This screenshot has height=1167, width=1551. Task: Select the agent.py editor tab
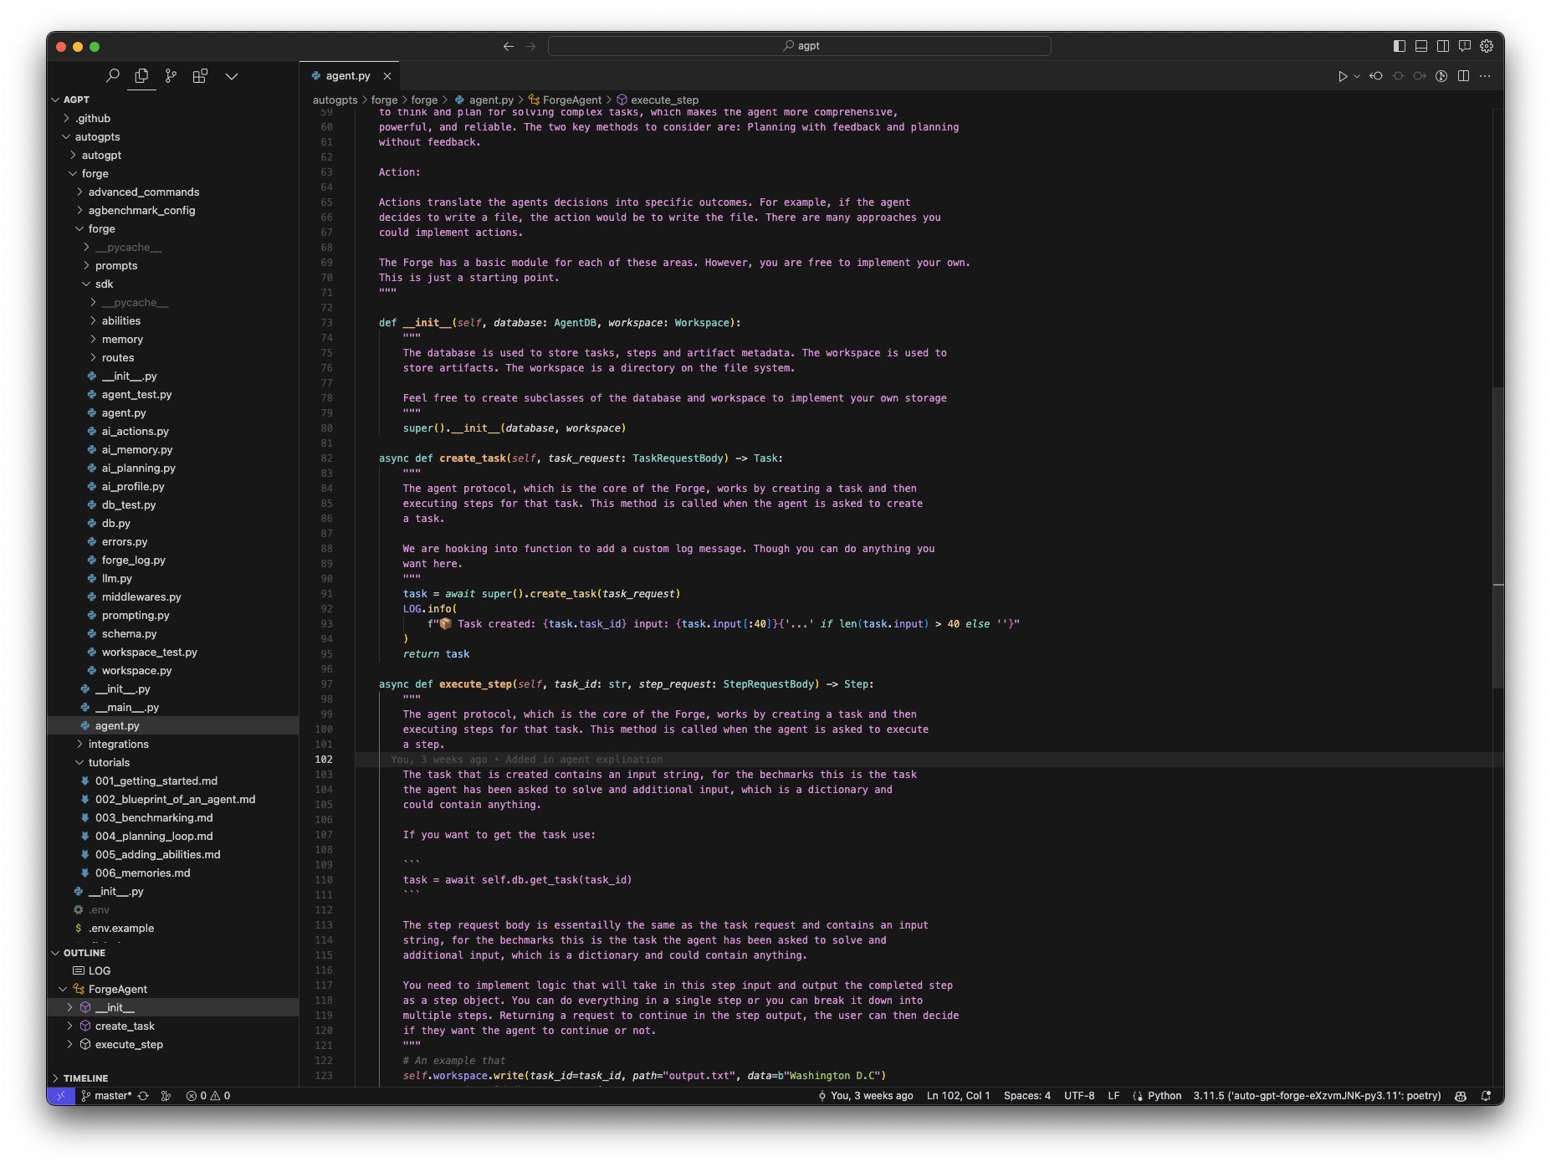(347, 76)
